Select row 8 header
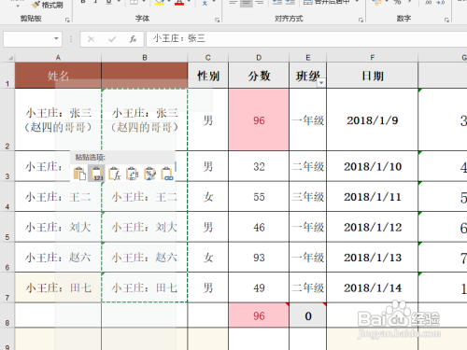 pyautogui.click(x=7, y=315)
